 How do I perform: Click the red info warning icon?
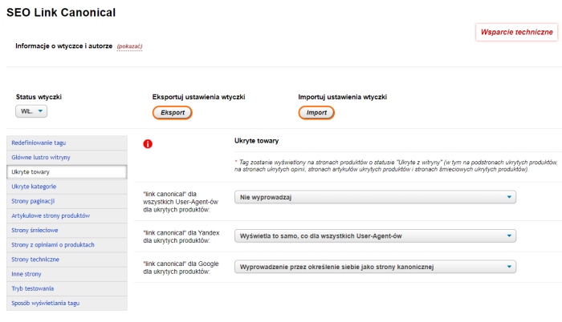(x=148, y=144)
